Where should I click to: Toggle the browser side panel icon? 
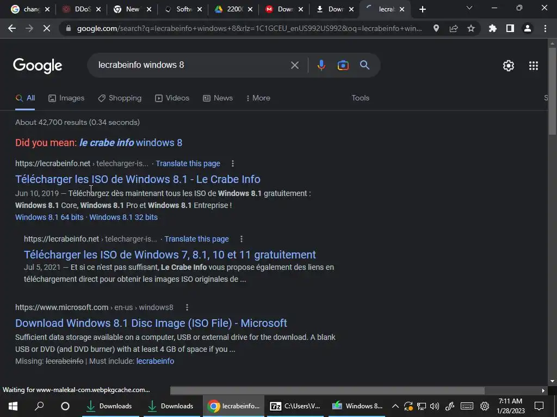pyautogui.click(x=510, y=28)
